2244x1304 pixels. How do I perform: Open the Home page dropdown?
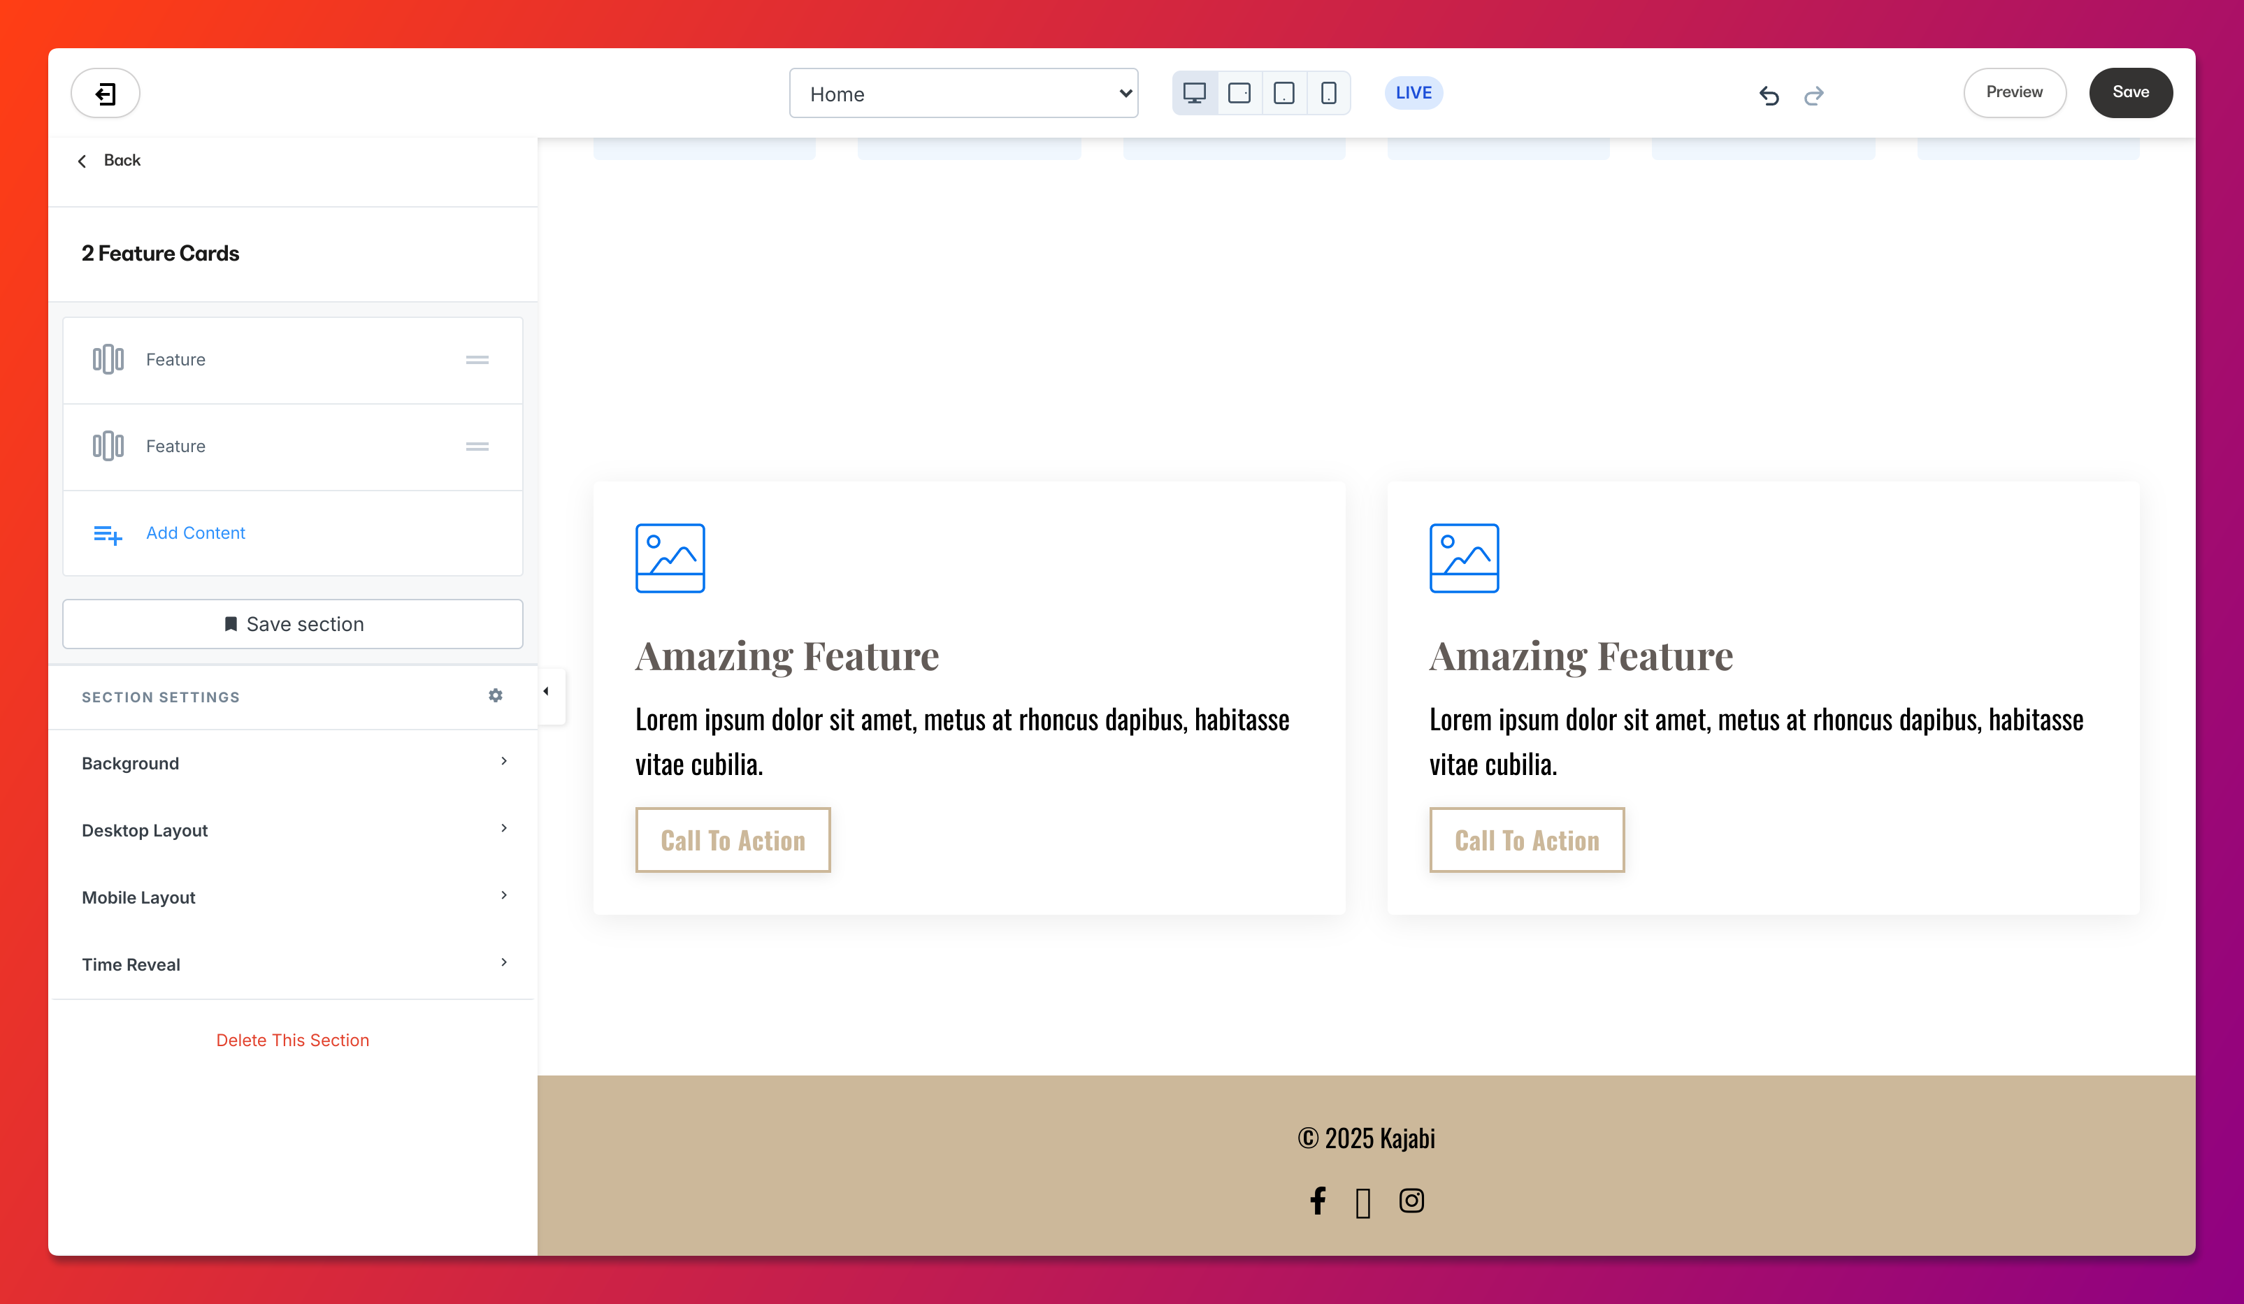[x=963, y=92]
